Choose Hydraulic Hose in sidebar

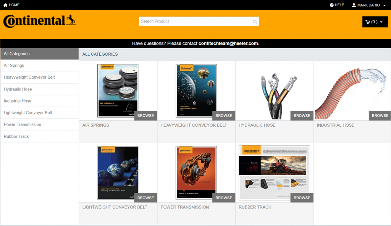coord(18,89)
